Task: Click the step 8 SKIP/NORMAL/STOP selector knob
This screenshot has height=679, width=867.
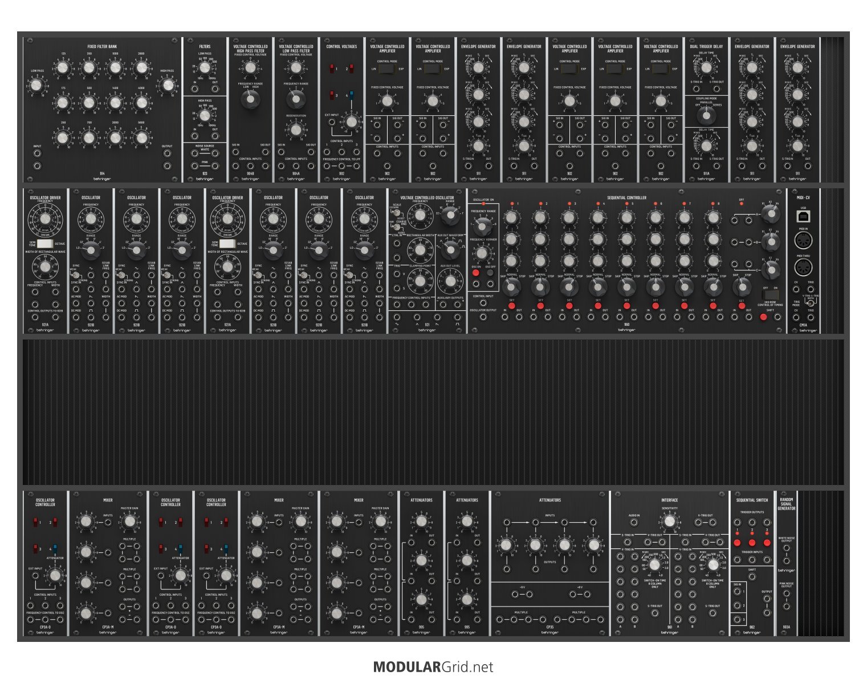Action: (x=713, y=286)
